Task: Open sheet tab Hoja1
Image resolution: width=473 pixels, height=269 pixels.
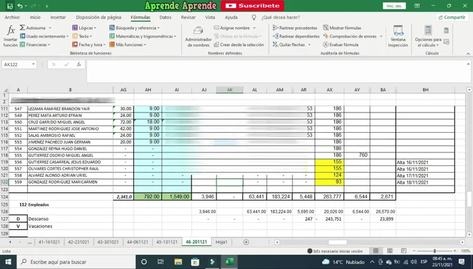Action: 221,242
